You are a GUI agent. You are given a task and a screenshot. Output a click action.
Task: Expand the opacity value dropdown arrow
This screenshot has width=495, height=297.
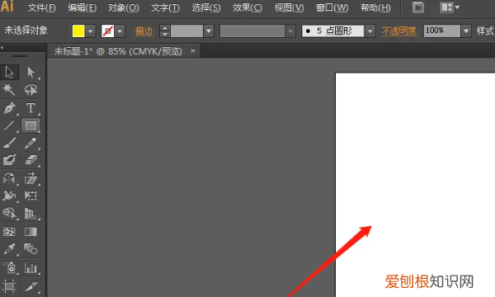[x=466, y=31]
